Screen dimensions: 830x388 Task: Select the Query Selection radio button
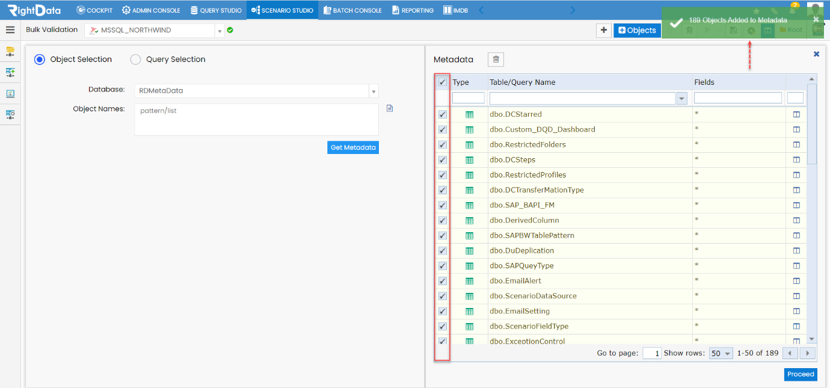(135, 60)
